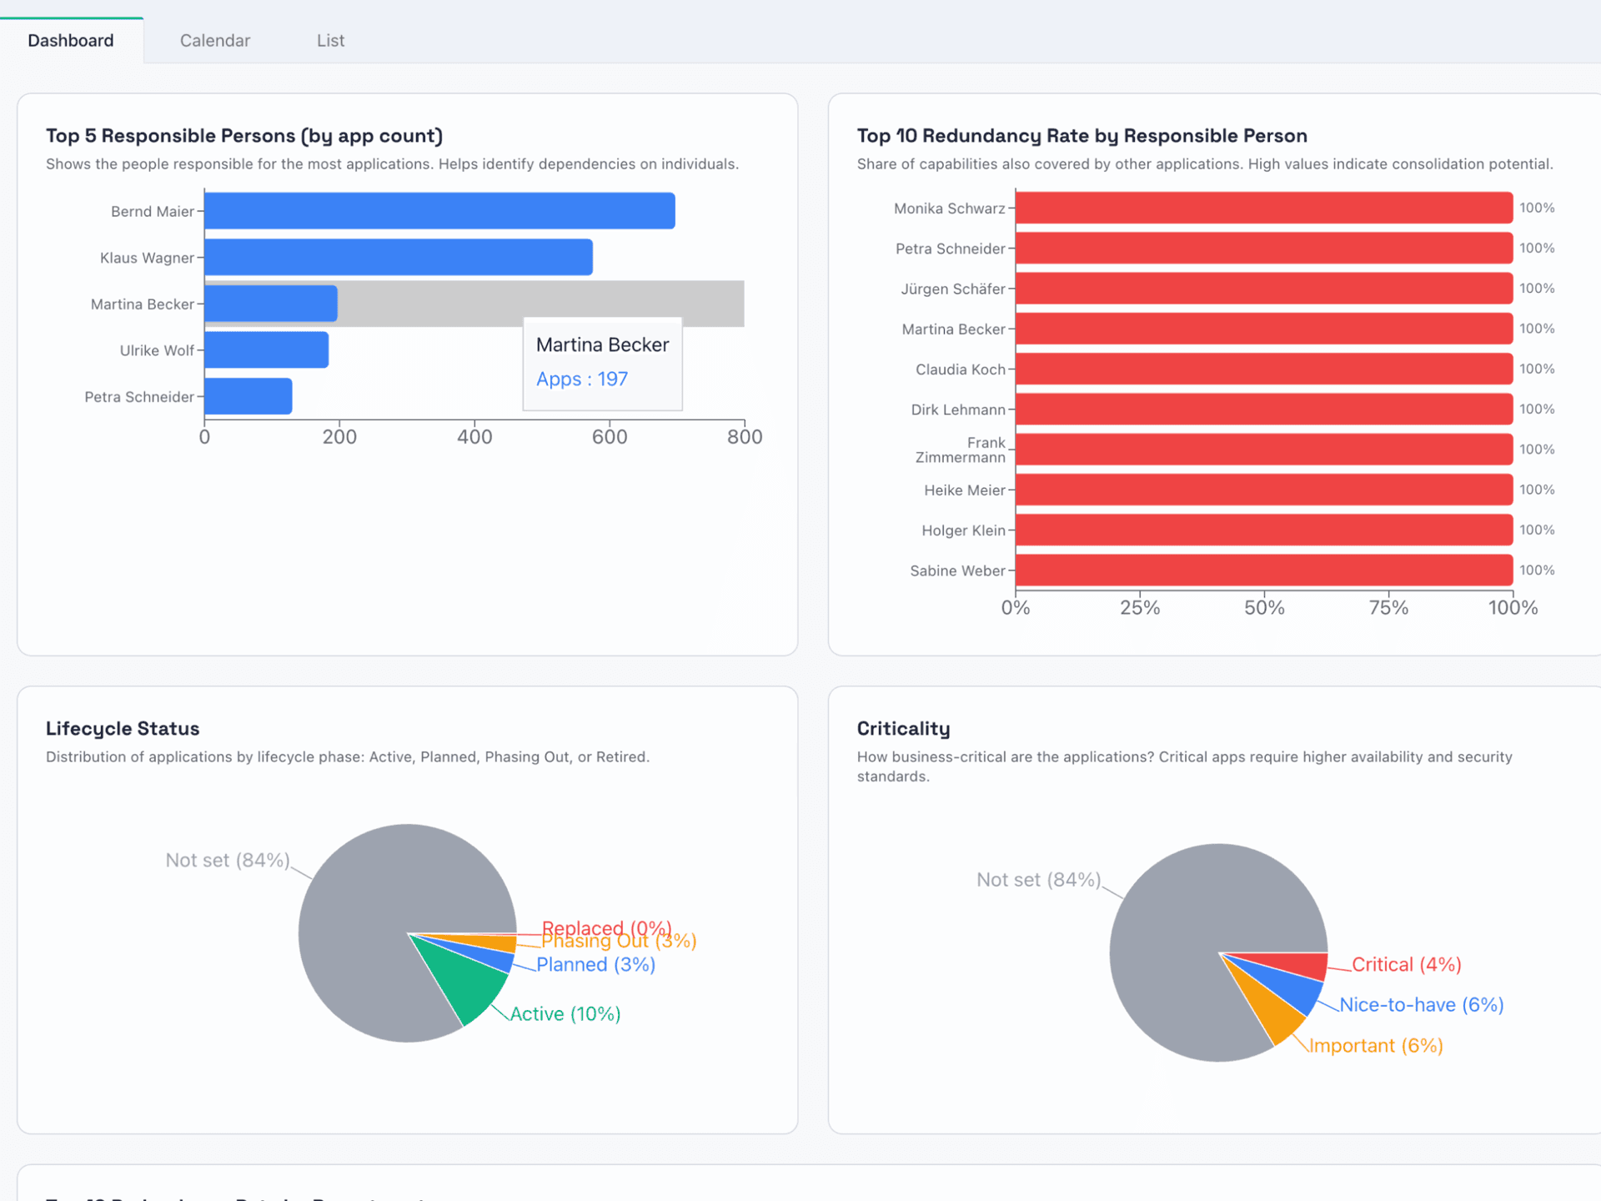Image resolution: width=1601 pixels, height=1201 pixels.
Task: Click the 'Jürgen Schäfer' axis label
Action: click(x=953, y=289)
